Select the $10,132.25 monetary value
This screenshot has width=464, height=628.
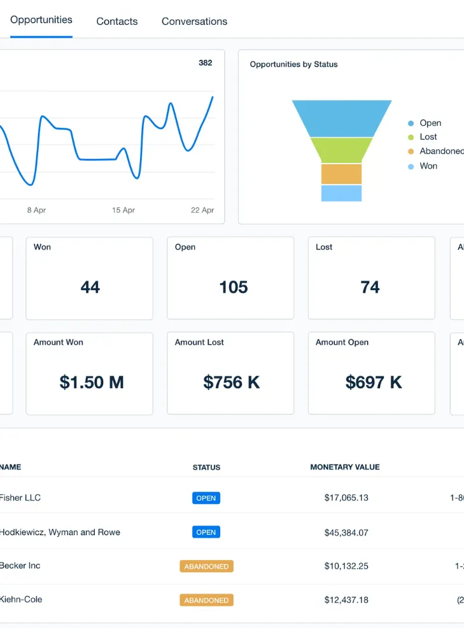point(346,566)
